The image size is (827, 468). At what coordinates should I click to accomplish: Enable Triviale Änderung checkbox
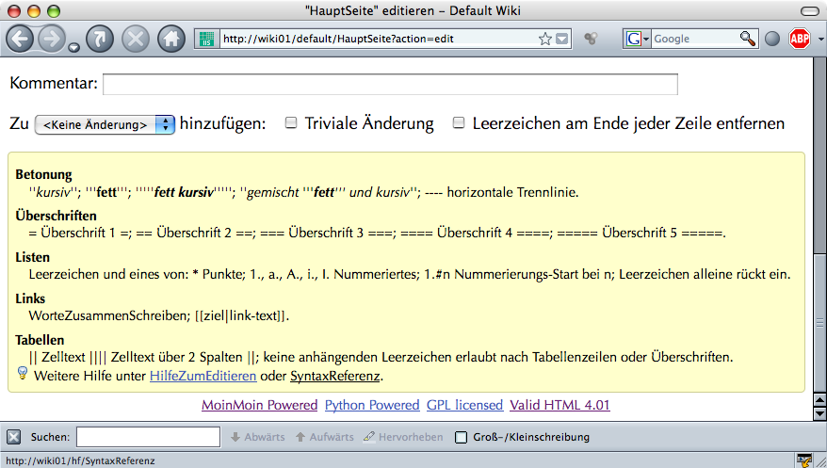(x=291, y=123)
